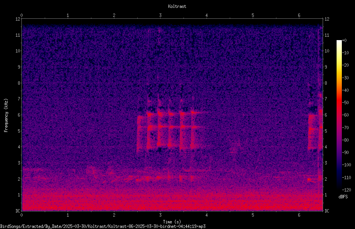Click the "-10" label on the color scale
The width and height of the screenshot is (355, 229).
click(x=346, y=53)
